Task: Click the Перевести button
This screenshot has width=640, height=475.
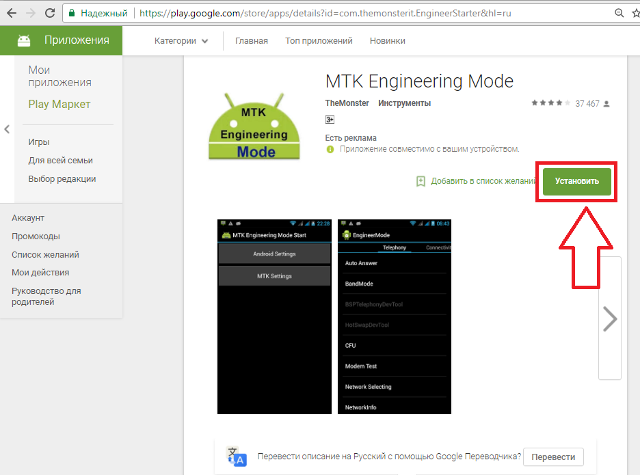Action: click(x=555, y=457)
